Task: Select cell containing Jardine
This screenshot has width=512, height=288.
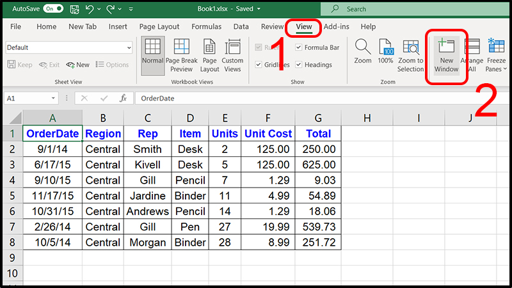Action: pos(148,196)
